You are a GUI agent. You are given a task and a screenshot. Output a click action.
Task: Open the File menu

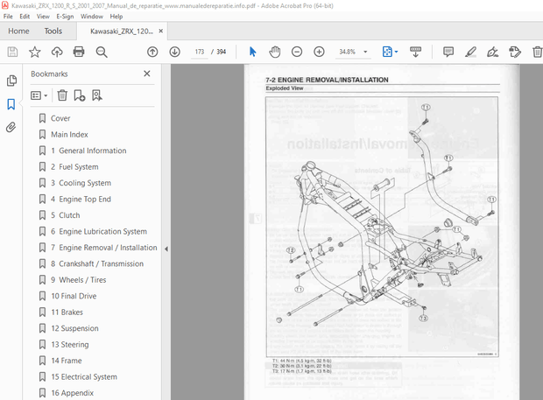[x=8, y=17]
